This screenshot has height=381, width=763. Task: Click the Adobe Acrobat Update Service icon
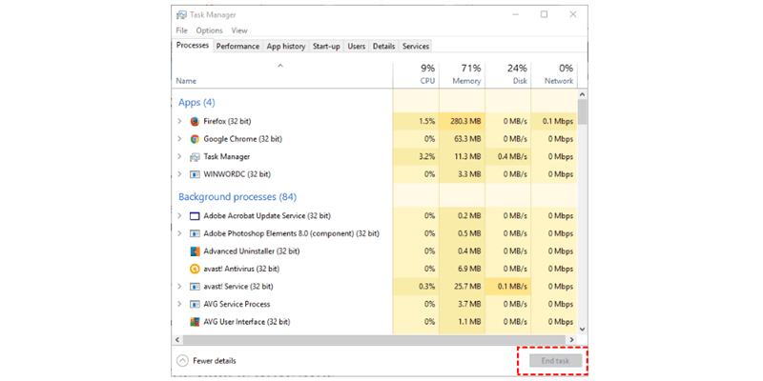tap(195, 216)
